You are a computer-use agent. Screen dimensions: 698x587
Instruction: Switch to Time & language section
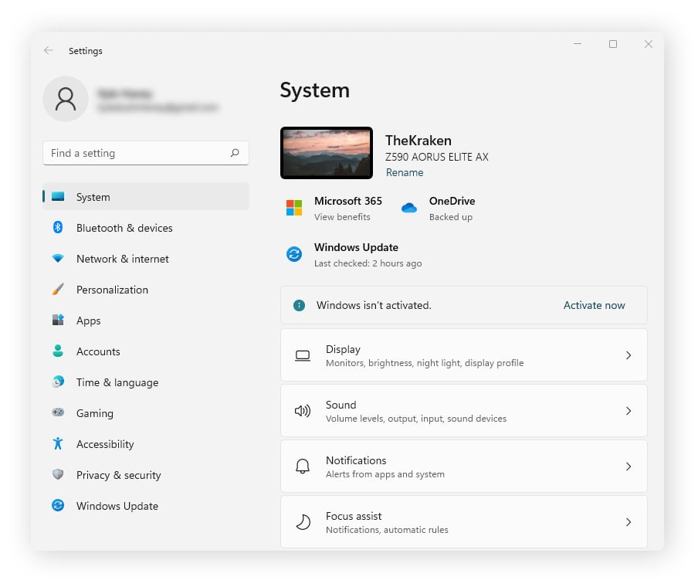click(x=117, y=382)
